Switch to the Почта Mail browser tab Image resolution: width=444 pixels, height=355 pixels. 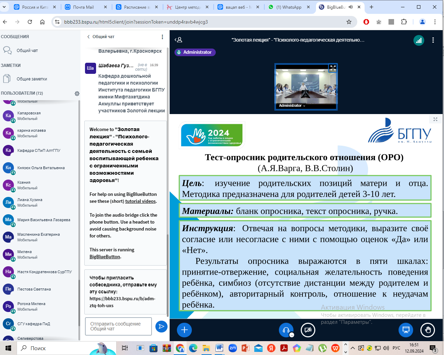[x=83, y=7]
